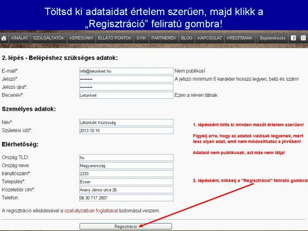The width and height of the screenshot is (308, 231).
Task: Click the Jelszó password field
Action: click(x=126, y=79)
